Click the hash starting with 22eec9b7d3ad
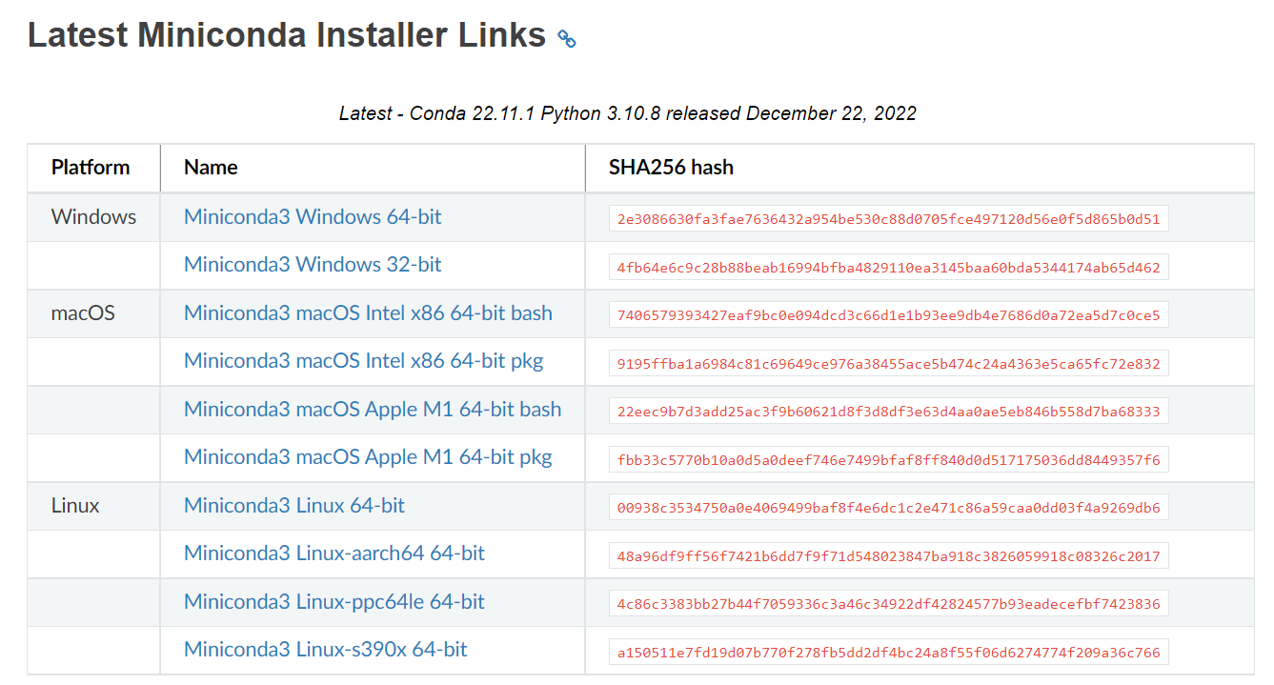1274x685 pixels. click(x=889, y=411)
